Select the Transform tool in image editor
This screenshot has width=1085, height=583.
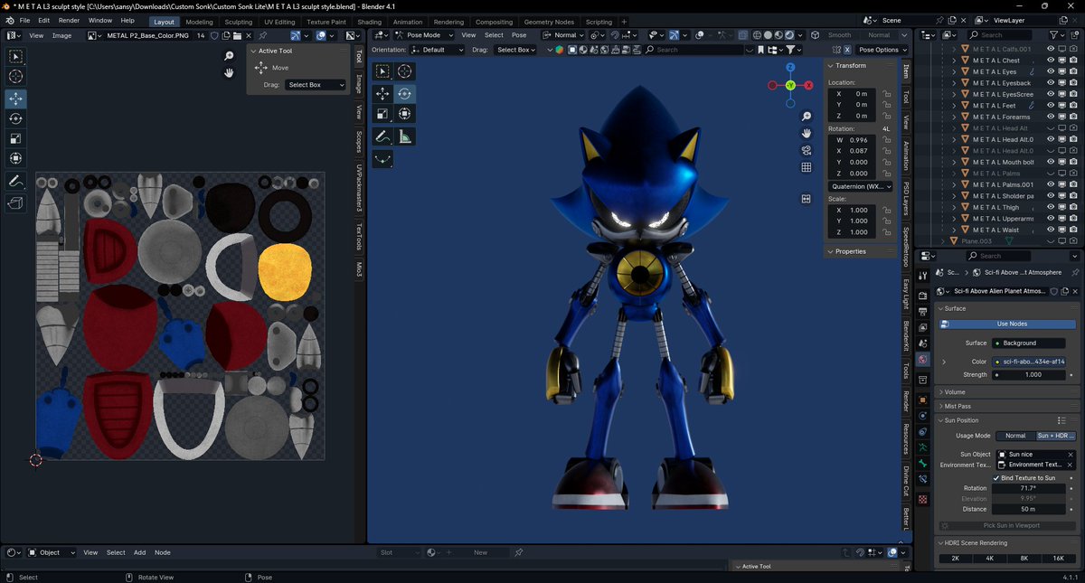pyautogui.click(x=16, y=158)
